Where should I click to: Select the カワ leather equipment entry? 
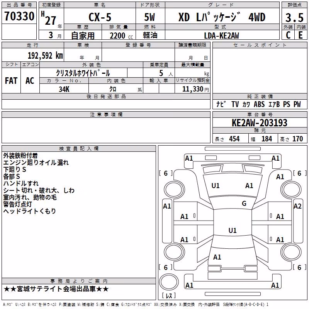pyautogui.click(x=246, y=104)
